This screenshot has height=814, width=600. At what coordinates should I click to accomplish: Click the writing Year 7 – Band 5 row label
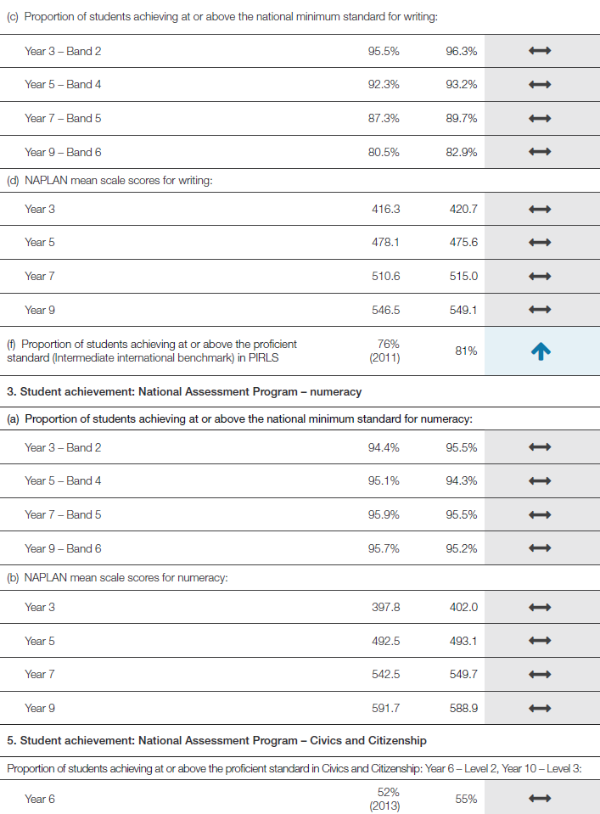coord(63,119)
